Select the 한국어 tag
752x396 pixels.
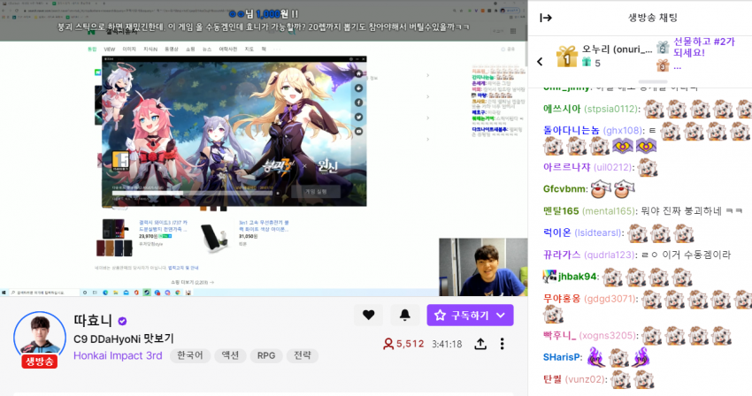coord(190,355)
